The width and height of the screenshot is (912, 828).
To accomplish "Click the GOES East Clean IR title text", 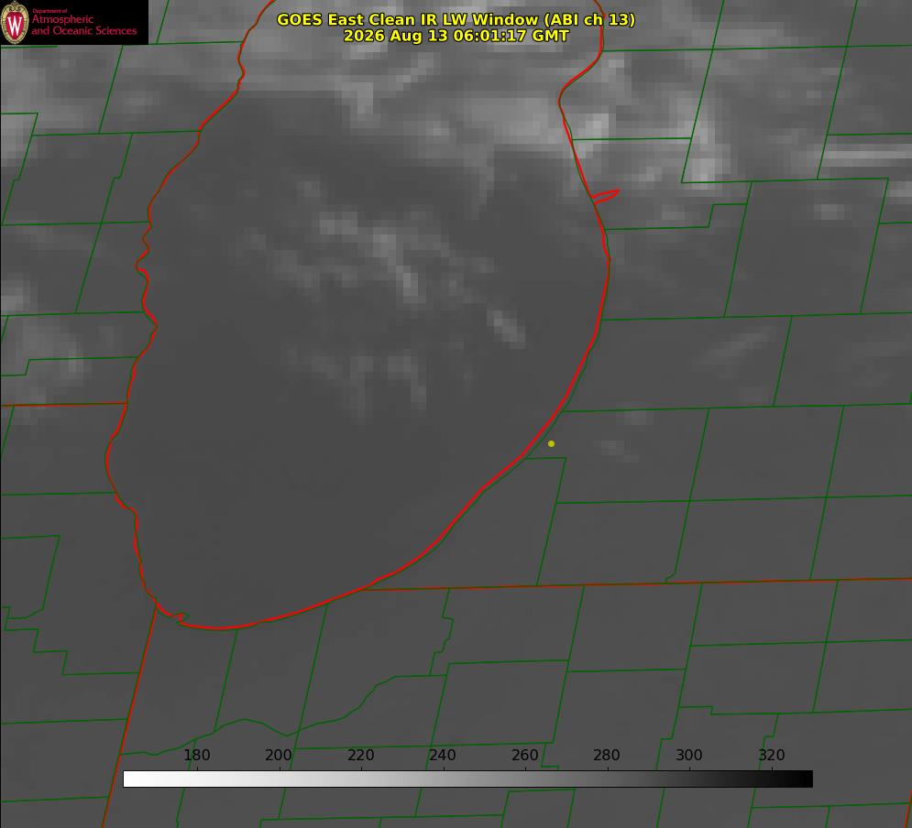I will coord(456,19).
